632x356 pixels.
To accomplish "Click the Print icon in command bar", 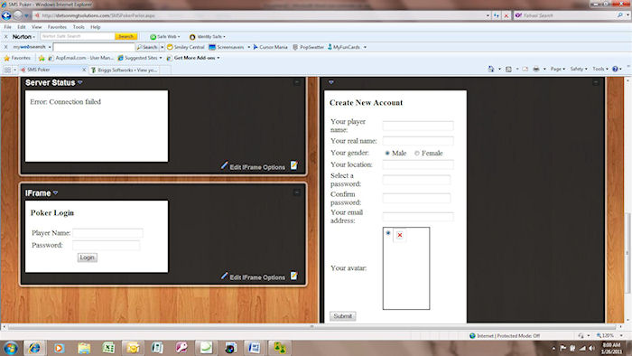I will [536, 69].
